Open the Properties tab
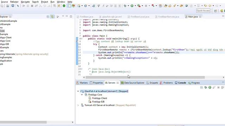This screenshot has height=126, width=225. 96,83
